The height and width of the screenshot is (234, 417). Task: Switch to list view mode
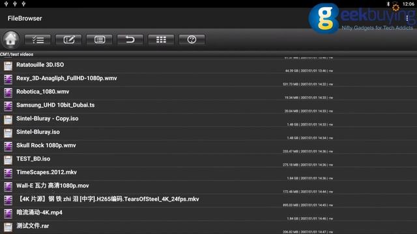(x=100, y=40)
